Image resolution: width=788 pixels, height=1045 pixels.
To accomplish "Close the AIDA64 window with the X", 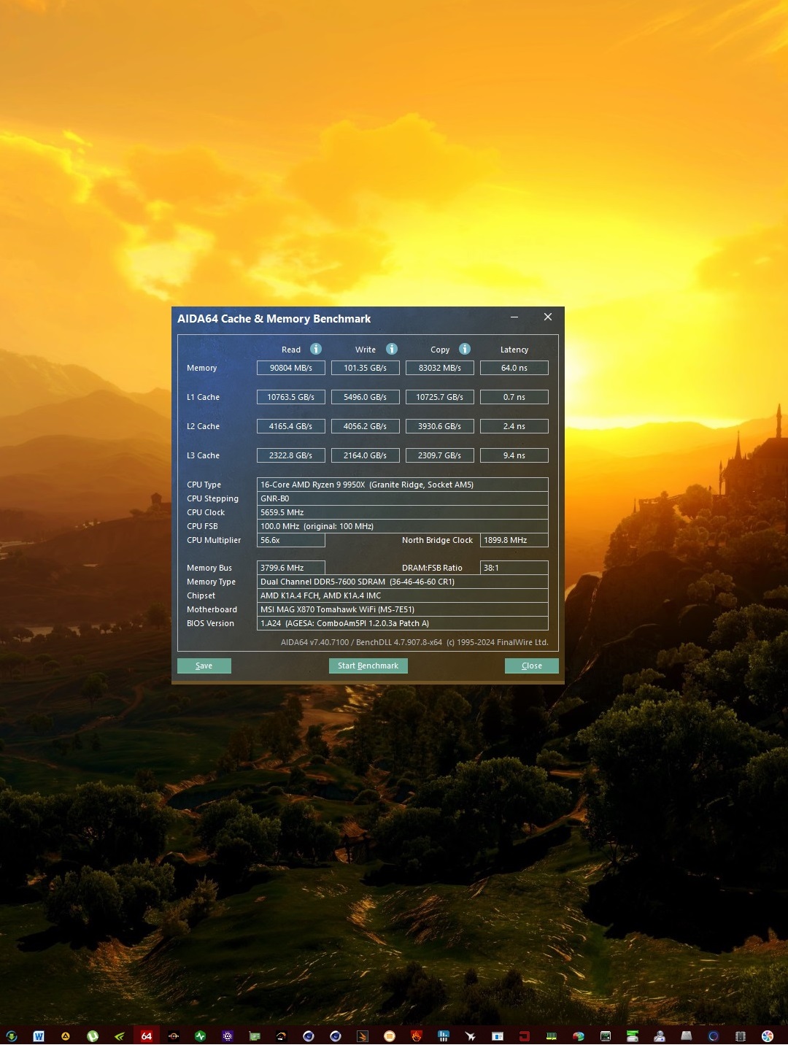I will (x=548, y=317).
